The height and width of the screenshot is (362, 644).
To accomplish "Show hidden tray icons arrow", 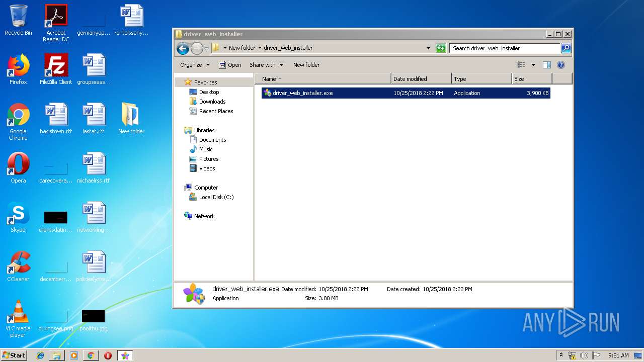I will [x=561, y=355].
